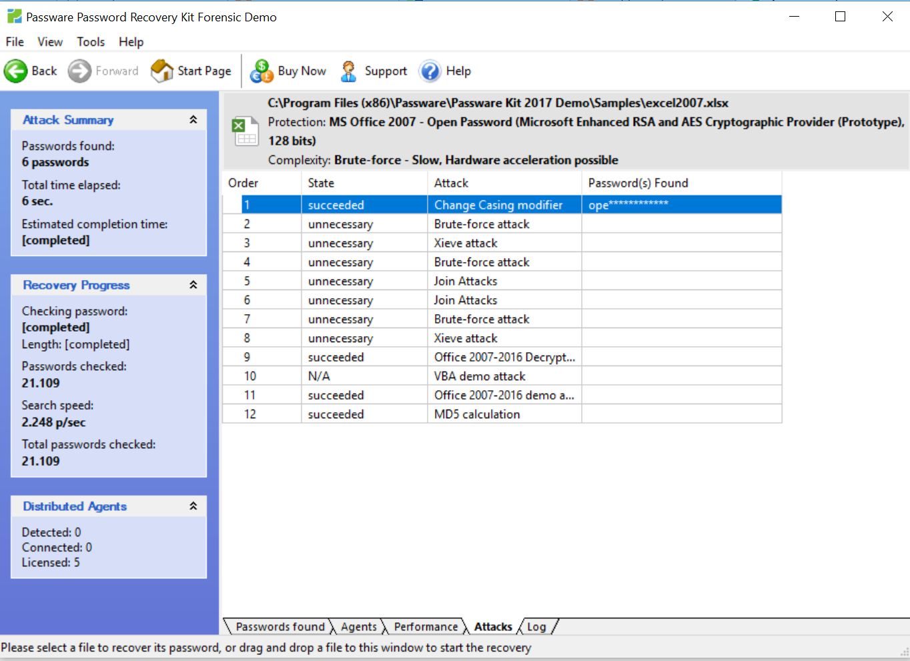Collapse the Recovery Progress panel
The height and width of the screenshot is (661, 910).
point(193,284)
